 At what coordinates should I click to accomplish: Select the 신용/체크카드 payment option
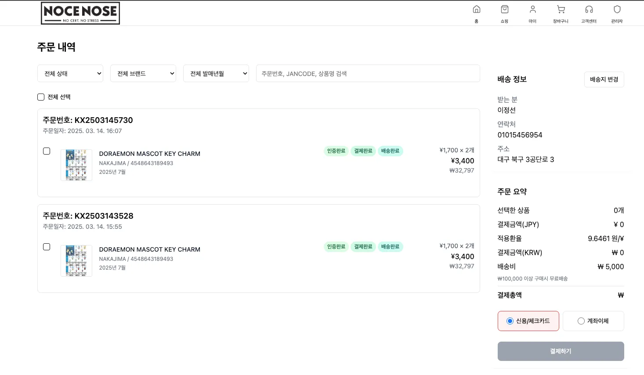528,321
